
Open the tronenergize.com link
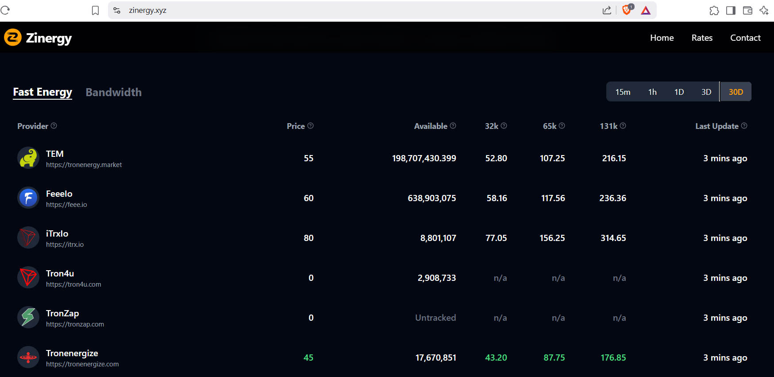point(82,364)
